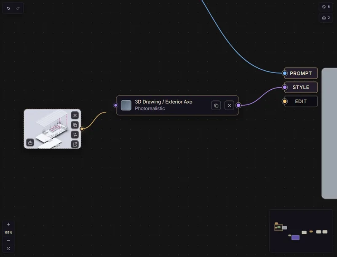The width and height of the screenshot is (337, 257).
Task: Remove the axonometric image node
Action: click(x=75, y=115)
